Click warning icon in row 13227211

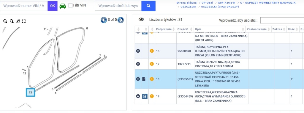pos(152,64)
